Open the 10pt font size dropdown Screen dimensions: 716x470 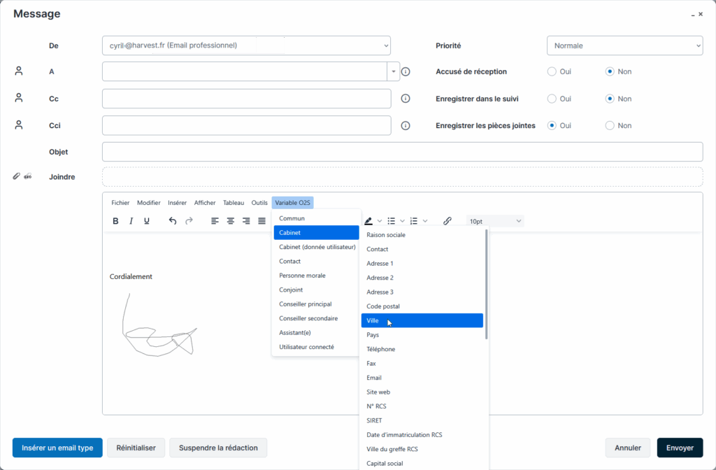point(495,221)
